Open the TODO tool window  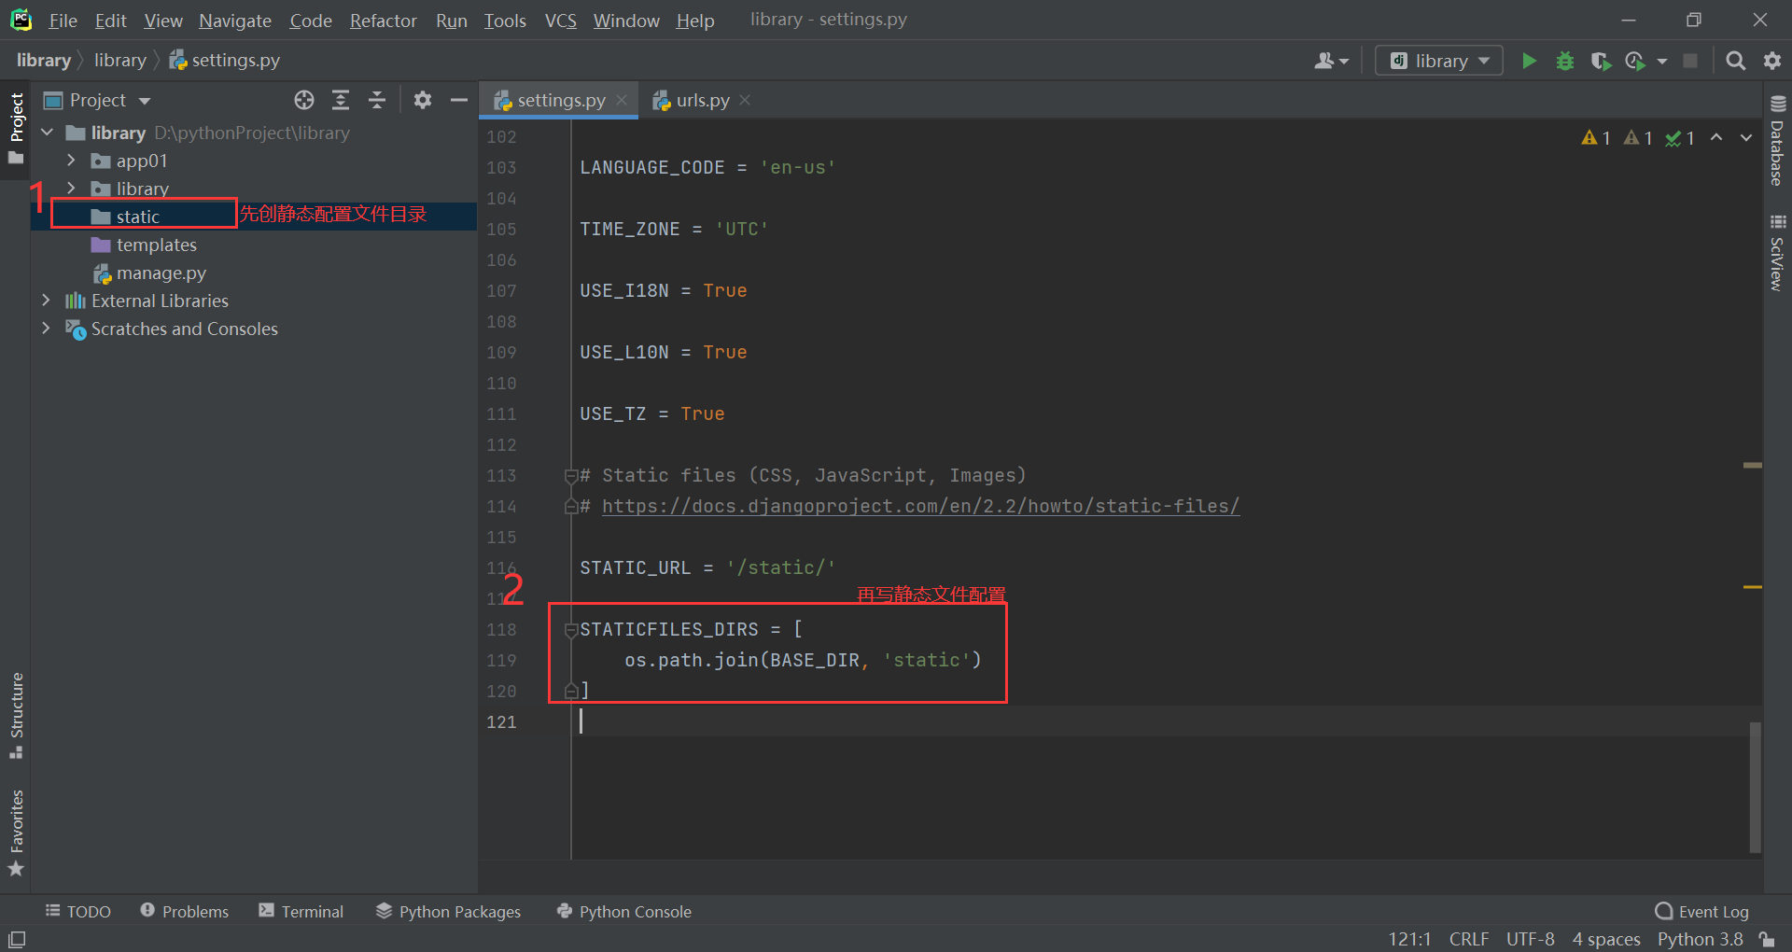pyautogui.click(x=78, y=911)
